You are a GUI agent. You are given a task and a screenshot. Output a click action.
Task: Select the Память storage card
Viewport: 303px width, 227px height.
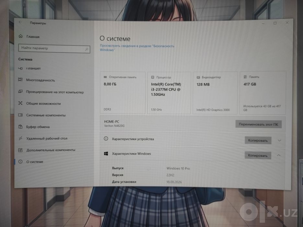tap(262, 93)
